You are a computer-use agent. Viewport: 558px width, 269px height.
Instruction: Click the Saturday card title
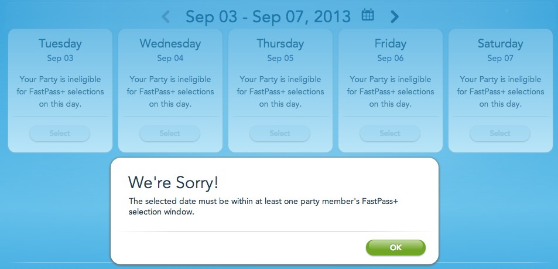[x=500, y=43]
